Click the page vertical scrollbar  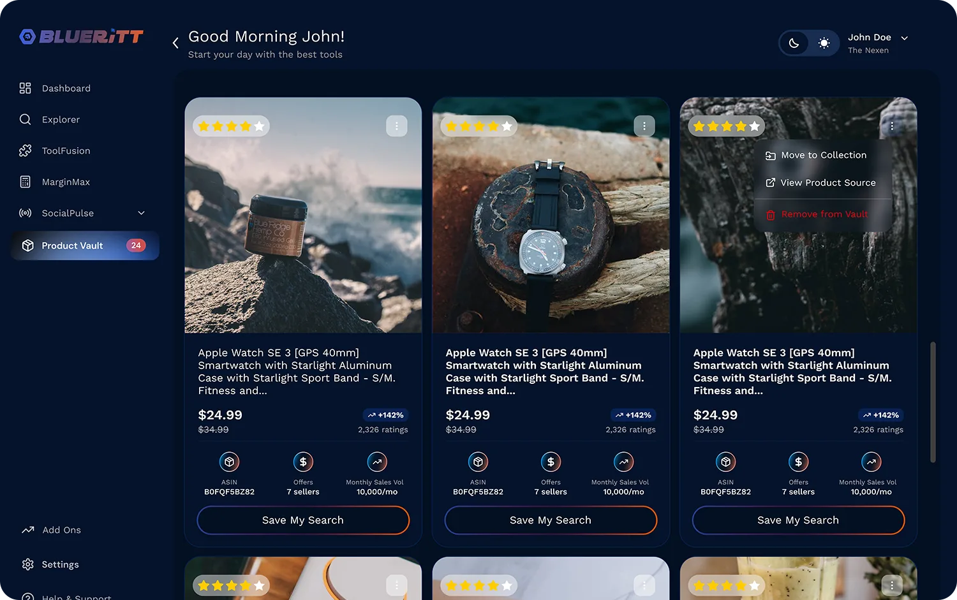point(933,402)
